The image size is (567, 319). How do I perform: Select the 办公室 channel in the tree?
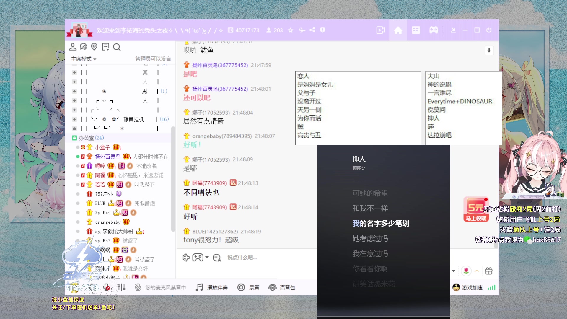coord(87,138)
